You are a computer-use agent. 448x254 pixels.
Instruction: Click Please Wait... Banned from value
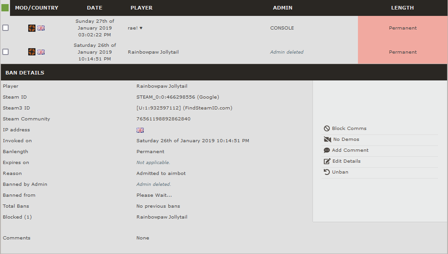[x=154, y=195]
